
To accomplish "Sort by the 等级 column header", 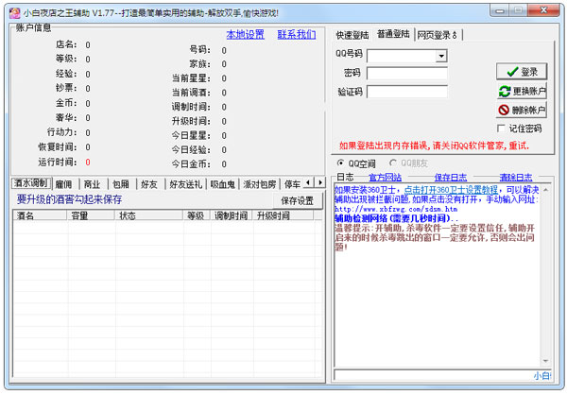I will (x=197, y=216).
